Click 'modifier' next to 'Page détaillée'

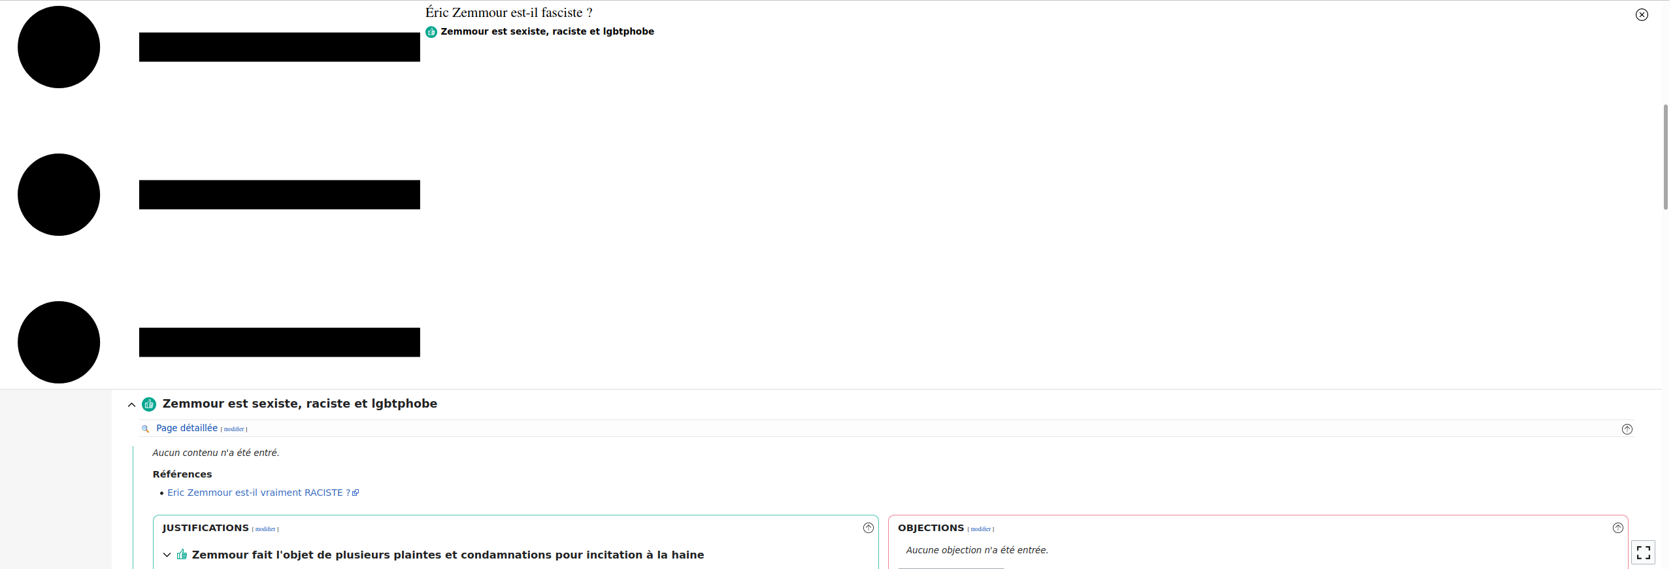(x=234, y=429)
